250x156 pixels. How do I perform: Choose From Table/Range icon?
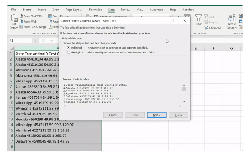[x=21, y=26]
